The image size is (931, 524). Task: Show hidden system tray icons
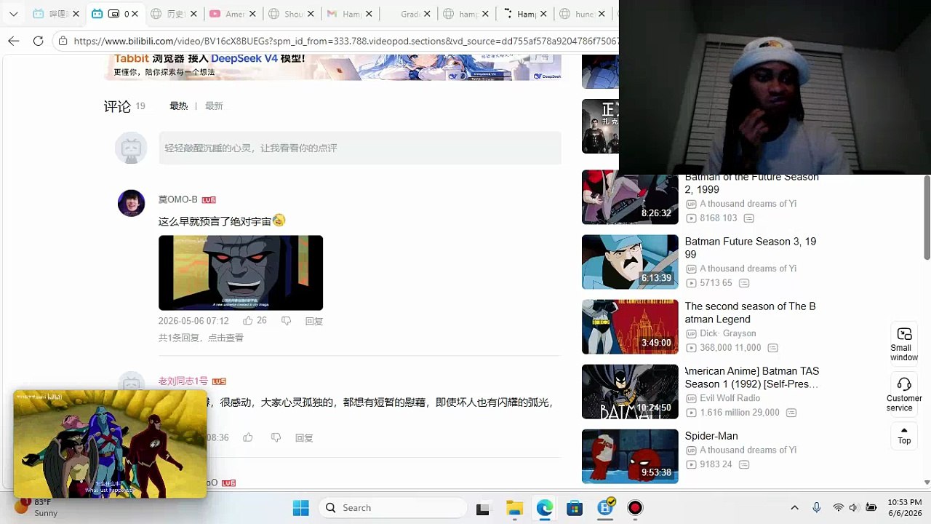click(x=794, y=508)
